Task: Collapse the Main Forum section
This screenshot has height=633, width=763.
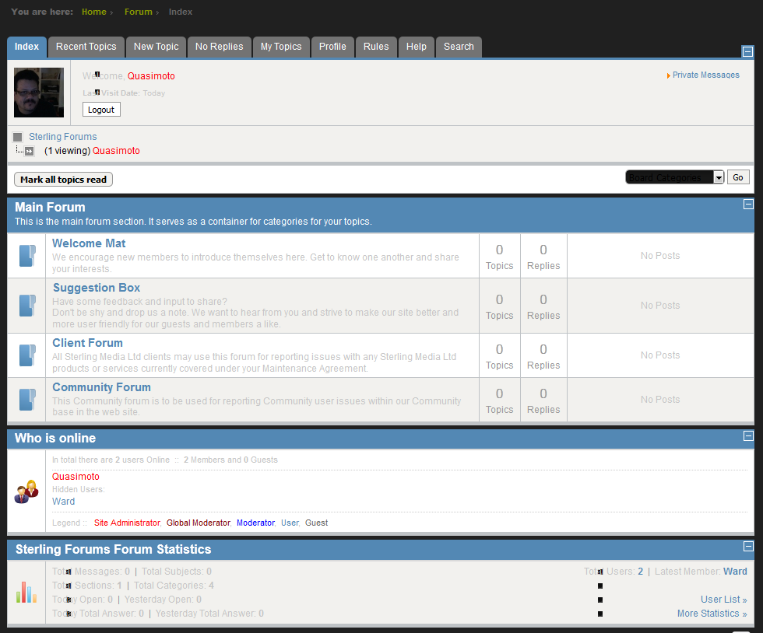Action: [x=748, y=205]
